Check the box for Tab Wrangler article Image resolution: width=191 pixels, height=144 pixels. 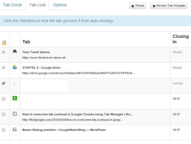pos(4,114)
